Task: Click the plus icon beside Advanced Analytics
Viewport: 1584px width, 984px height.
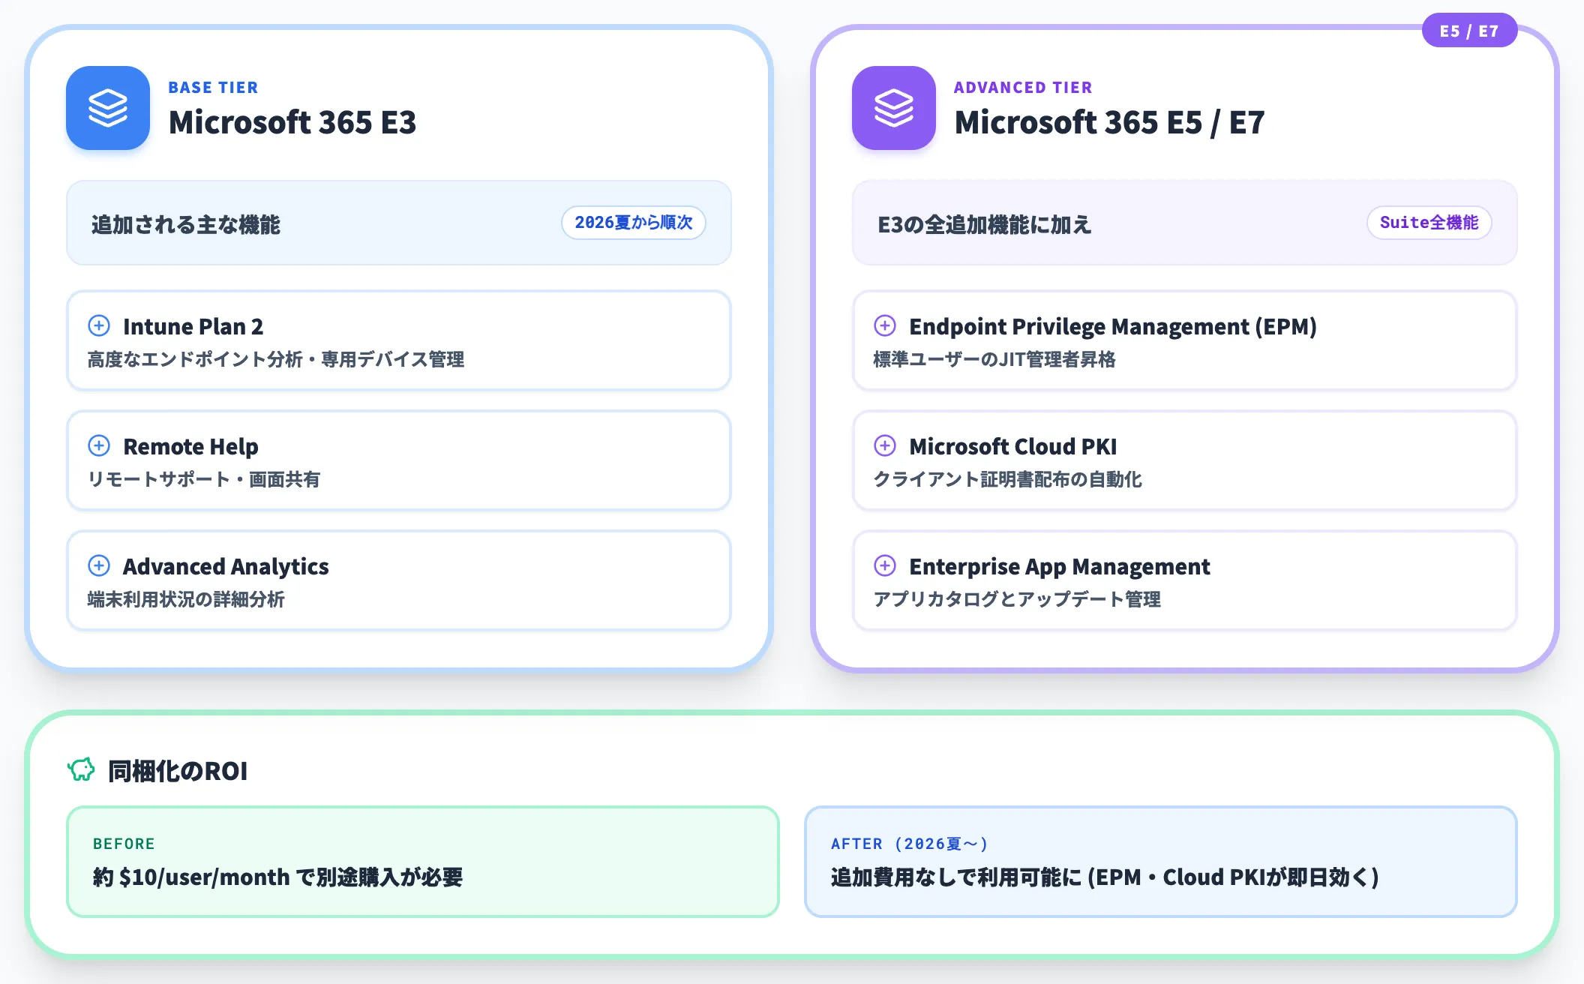Action: 99,565
